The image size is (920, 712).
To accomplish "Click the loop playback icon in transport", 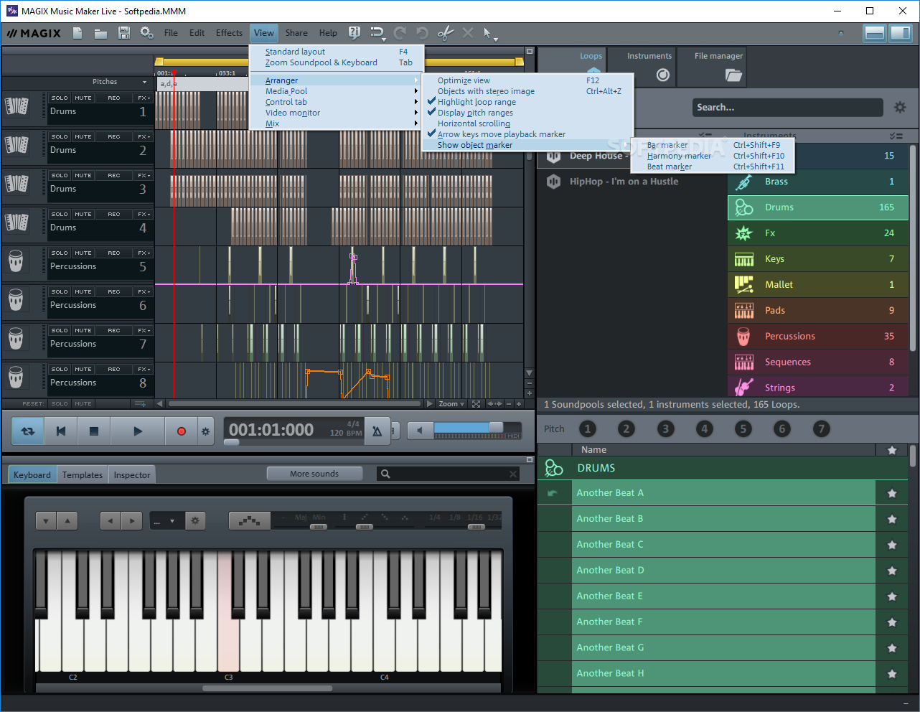I will [x=28, y=431].
